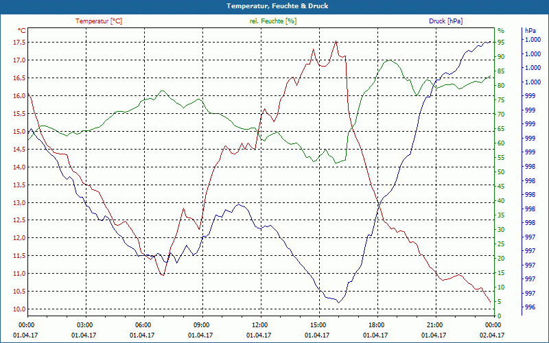The image size is (549, 343).
Task: Click the 00:00 label above 02.04.17
Action: pyautogui.click(x=493, y=324)
